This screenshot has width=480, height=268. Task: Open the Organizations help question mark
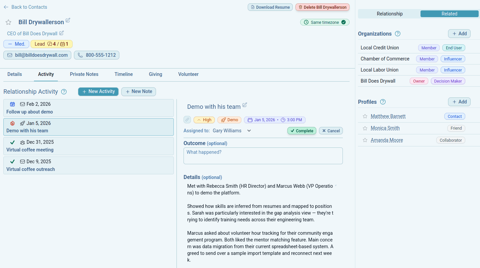(398, 34)
